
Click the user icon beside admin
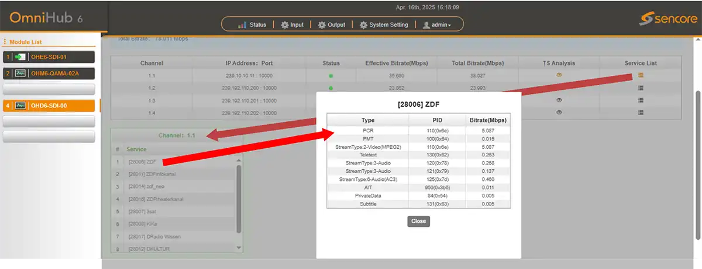click(426, 25)
